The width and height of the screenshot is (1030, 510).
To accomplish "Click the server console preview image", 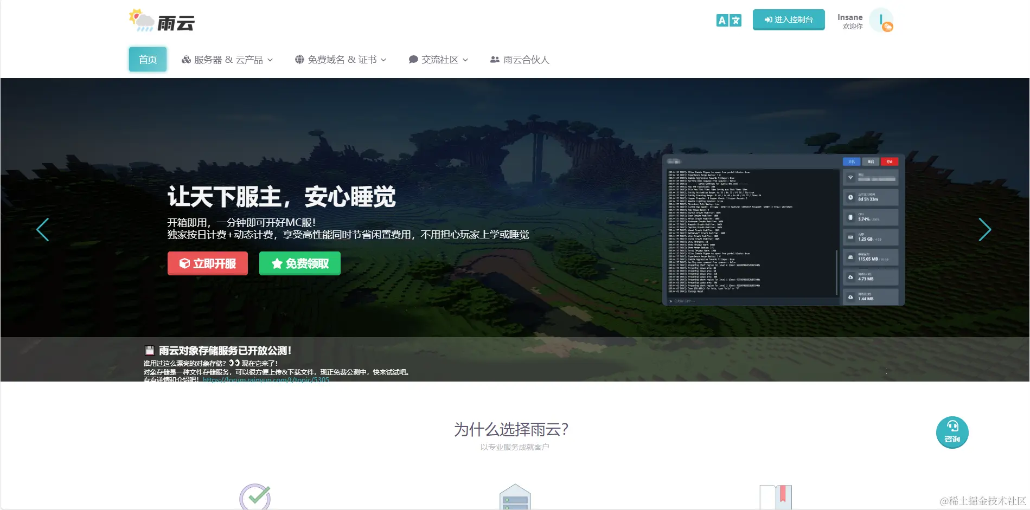I will (783, 230).
